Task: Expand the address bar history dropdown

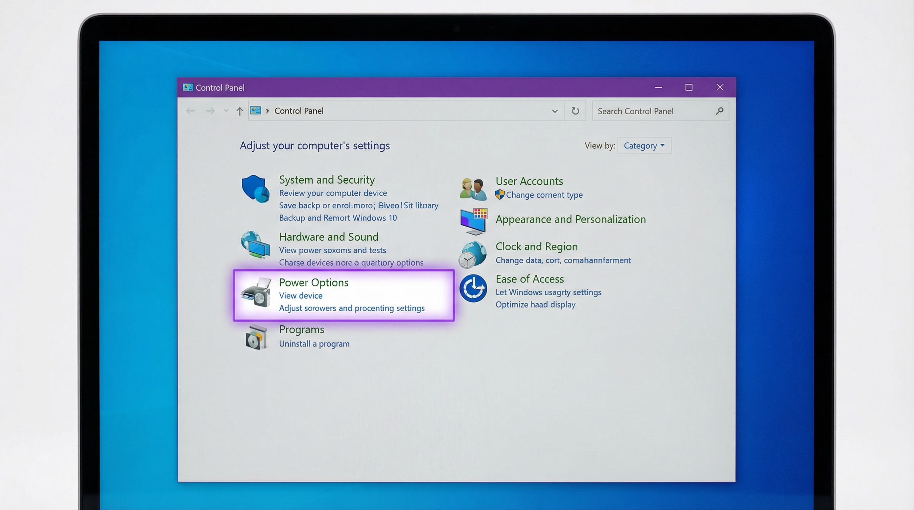Action: click(555, 111)
